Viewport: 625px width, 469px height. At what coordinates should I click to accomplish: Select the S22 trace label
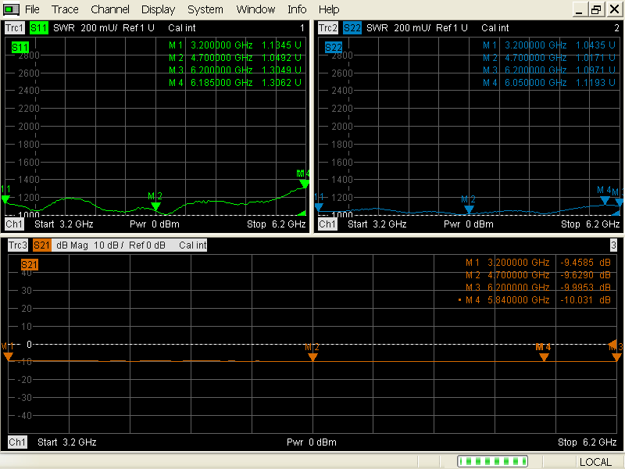(x=352, y=27)
